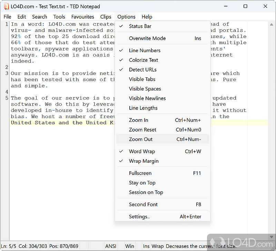The height and width of the screenshot is (251, 276).
Task: Maximize the TED Notepad window
Action: [x=245, y=6]
